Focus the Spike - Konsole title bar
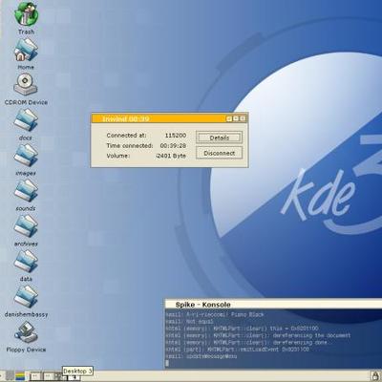This screenshot has height=382, width=382. 273,305
